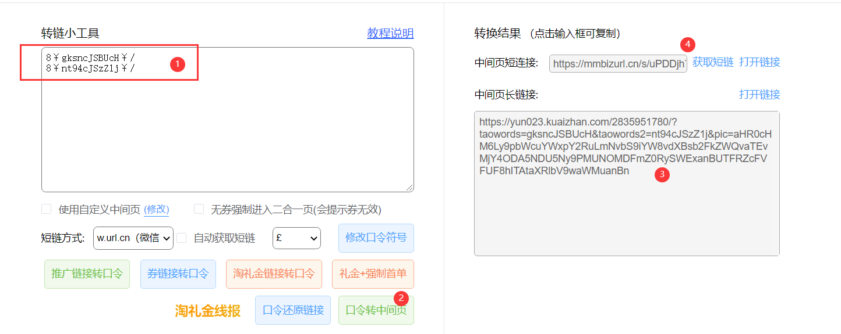Screen dimensions: 841x334
Task: Click the 修改口令符号 button
Action: coord(376,238)
